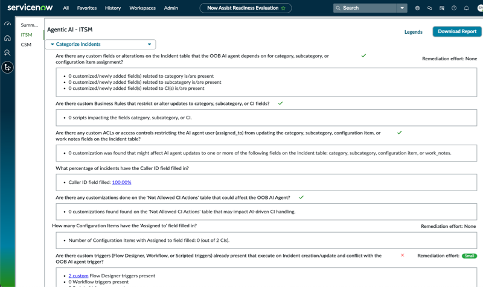This screenshot has width=483, height=287.
Task: Click green checkmark beside custom fields question
Action: point(363,55)
